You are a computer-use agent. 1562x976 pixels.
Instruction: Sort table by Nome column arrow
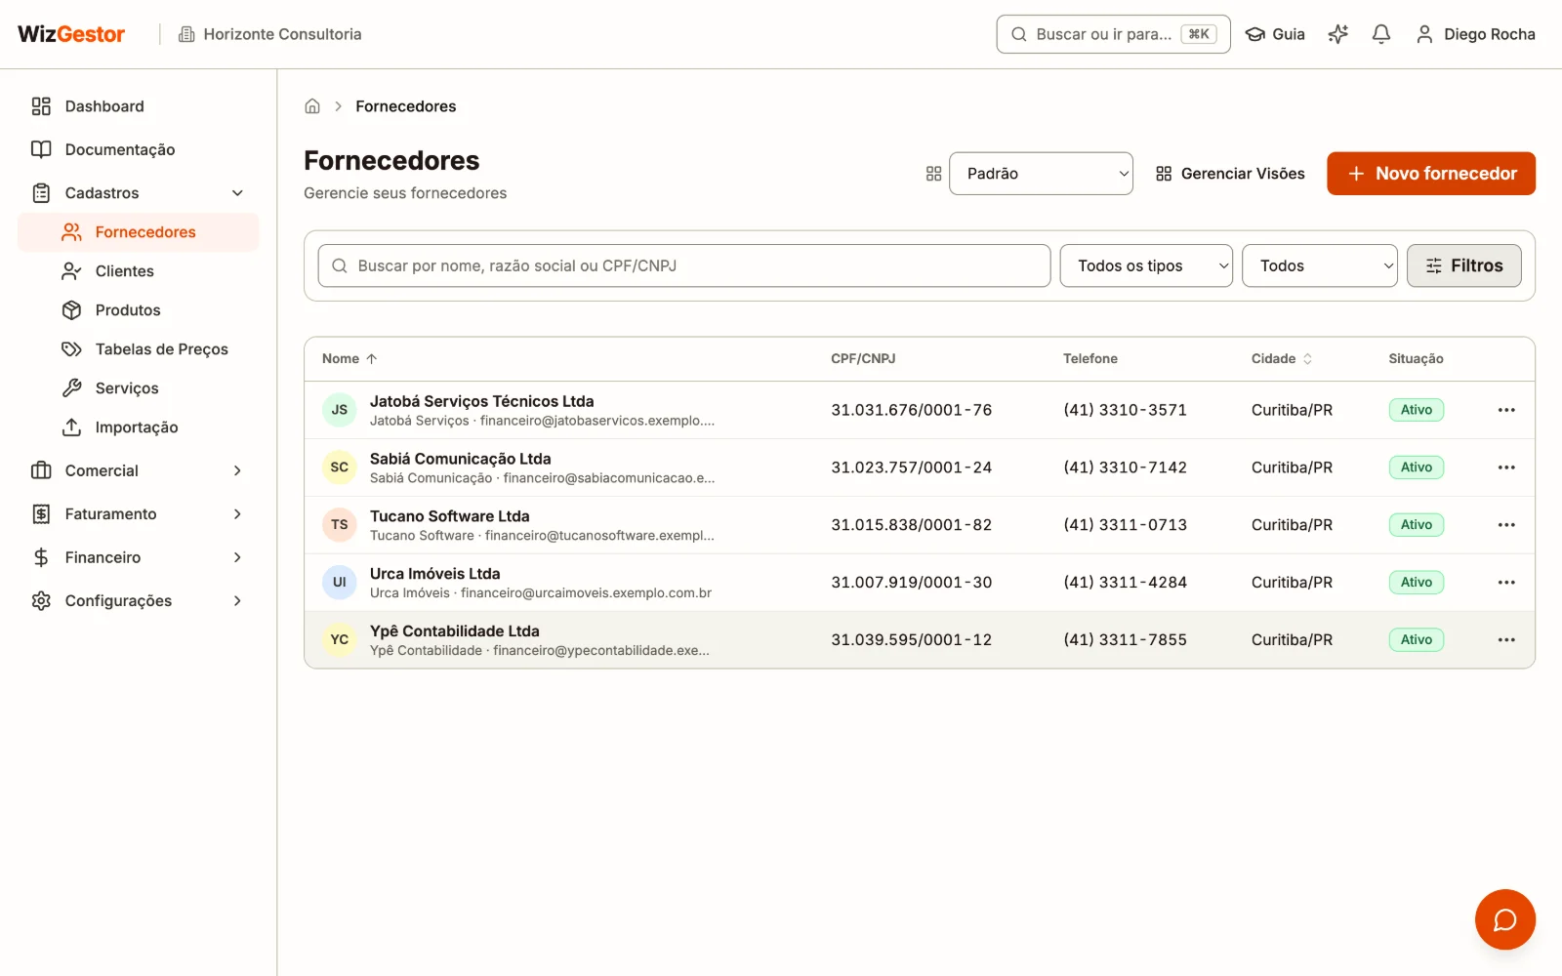pos(371,359)
